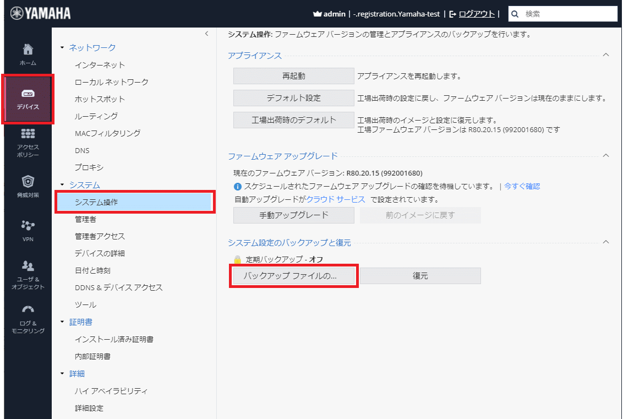Click the magnifier icon in search box
Viewport: 623px width, 419px height.
(515, 14)
